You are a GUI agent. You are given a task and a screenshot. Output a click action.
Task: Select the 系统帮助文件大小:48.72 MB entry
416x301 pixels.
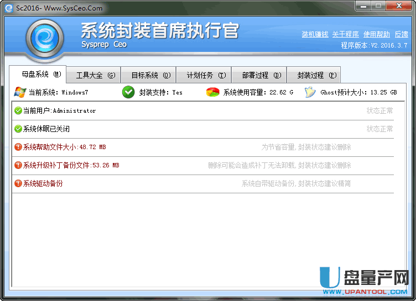(65, 147)
